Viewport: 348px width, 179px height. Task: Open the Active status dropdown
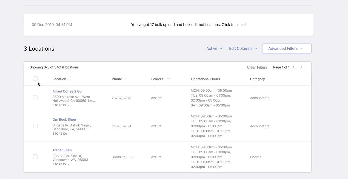(214, 48)
